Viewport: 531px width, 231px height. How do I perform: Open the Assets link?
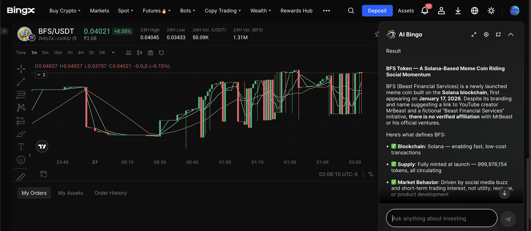click(406, 11)
